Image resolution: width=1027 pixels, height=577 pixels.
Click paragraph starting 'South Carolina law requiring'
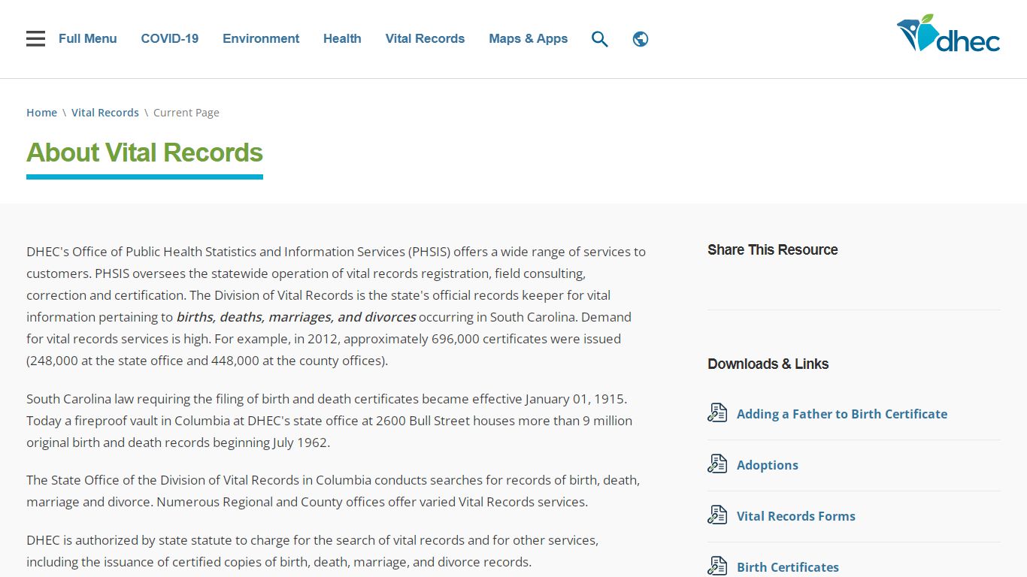[329, 421]
